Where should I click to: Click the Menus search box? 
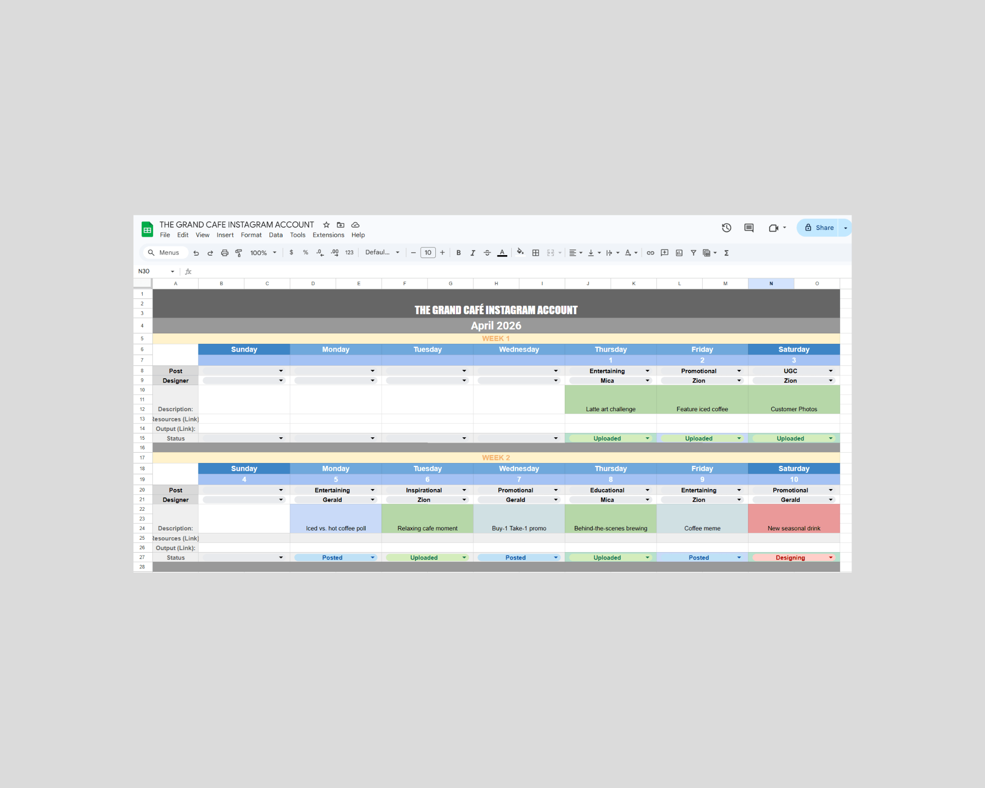(165, 253)
